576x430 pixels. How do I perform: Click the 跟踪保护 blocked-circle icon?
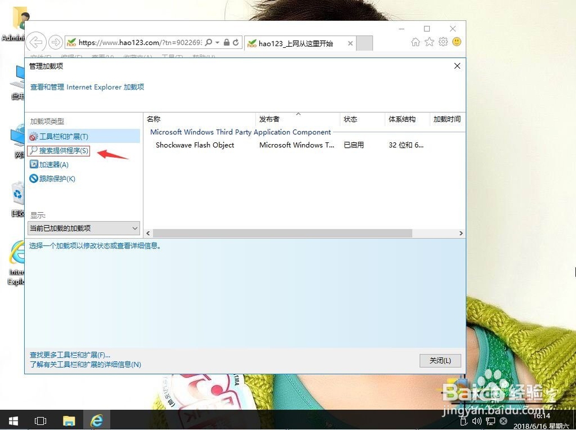[x=33, y=179]
